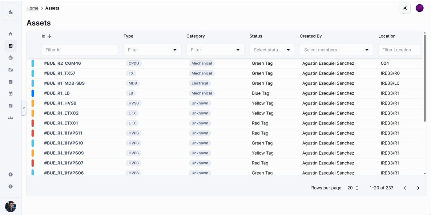Open the notes icon below the calendar
Screen dimensions: 431x215
click(10, 106)
